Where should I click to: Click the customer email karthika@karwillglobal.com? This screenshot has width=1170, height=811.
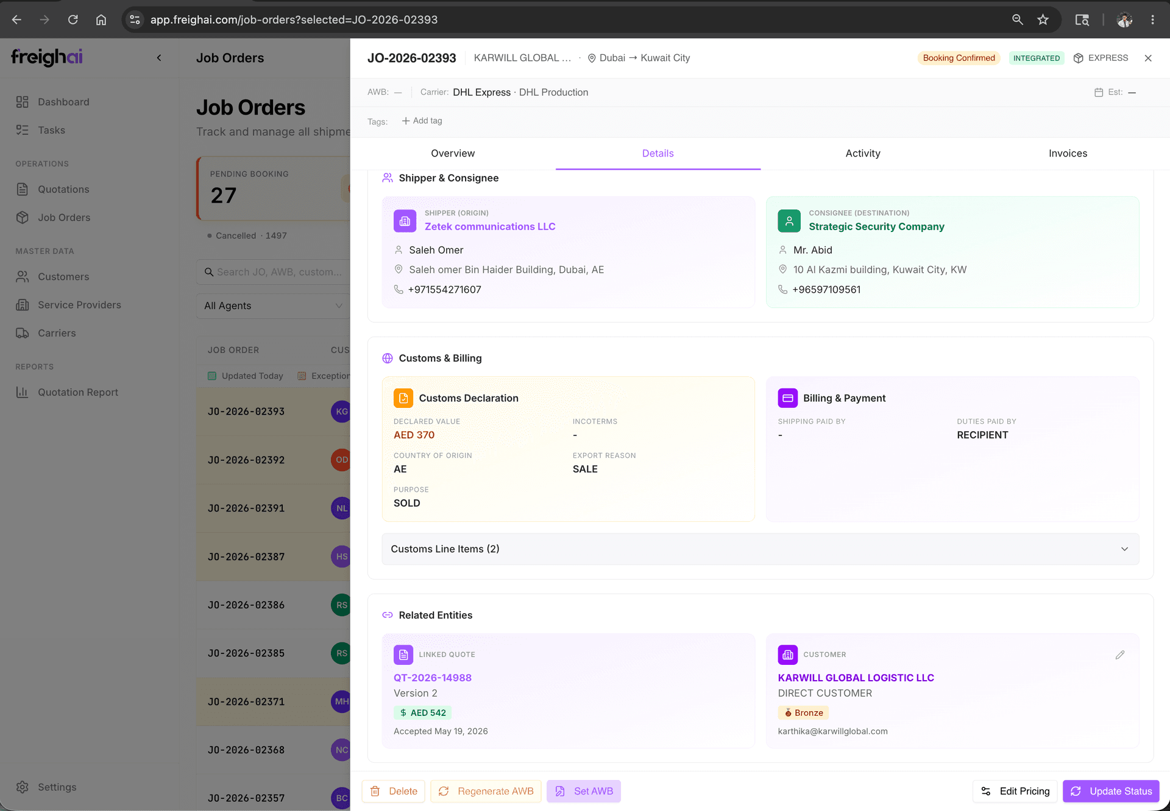[x=832, y=731]
